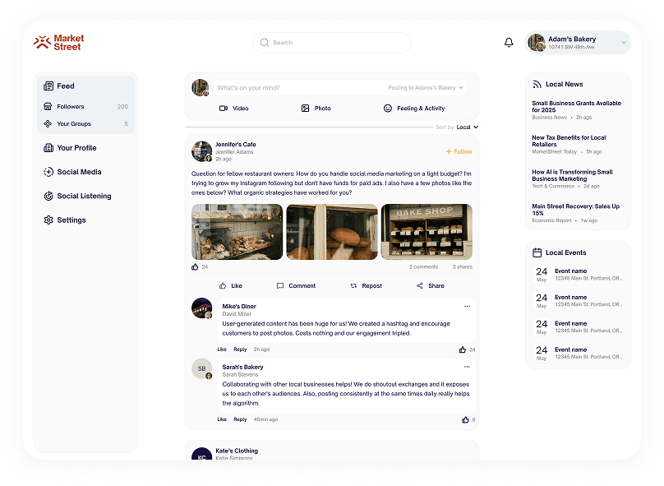The image size is (664, 486).
Task: Open the Sort by Local dropdown
Action: pyautogui.click(x=465, y=127)
